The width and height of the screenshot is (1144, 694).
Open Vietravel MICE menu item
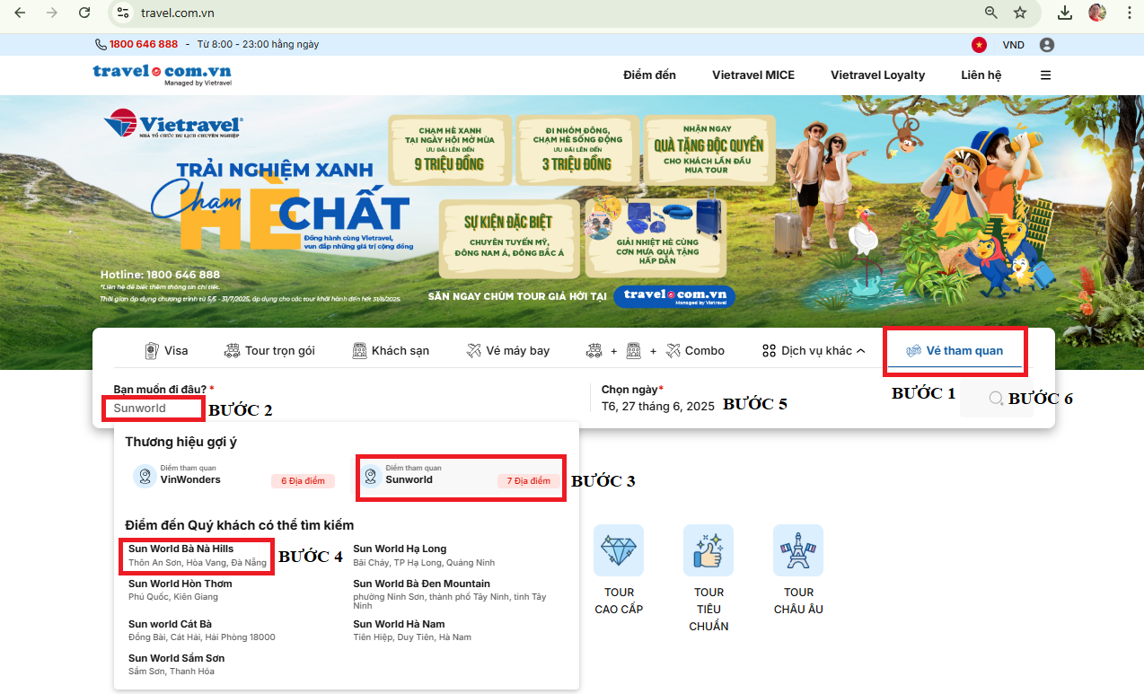[753, 75]
